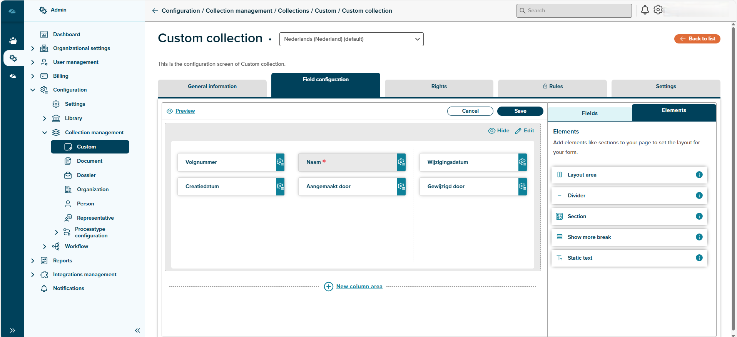
Task: Collapse sidebar with double-chevron left icon
Action: [x=137, y=330]
